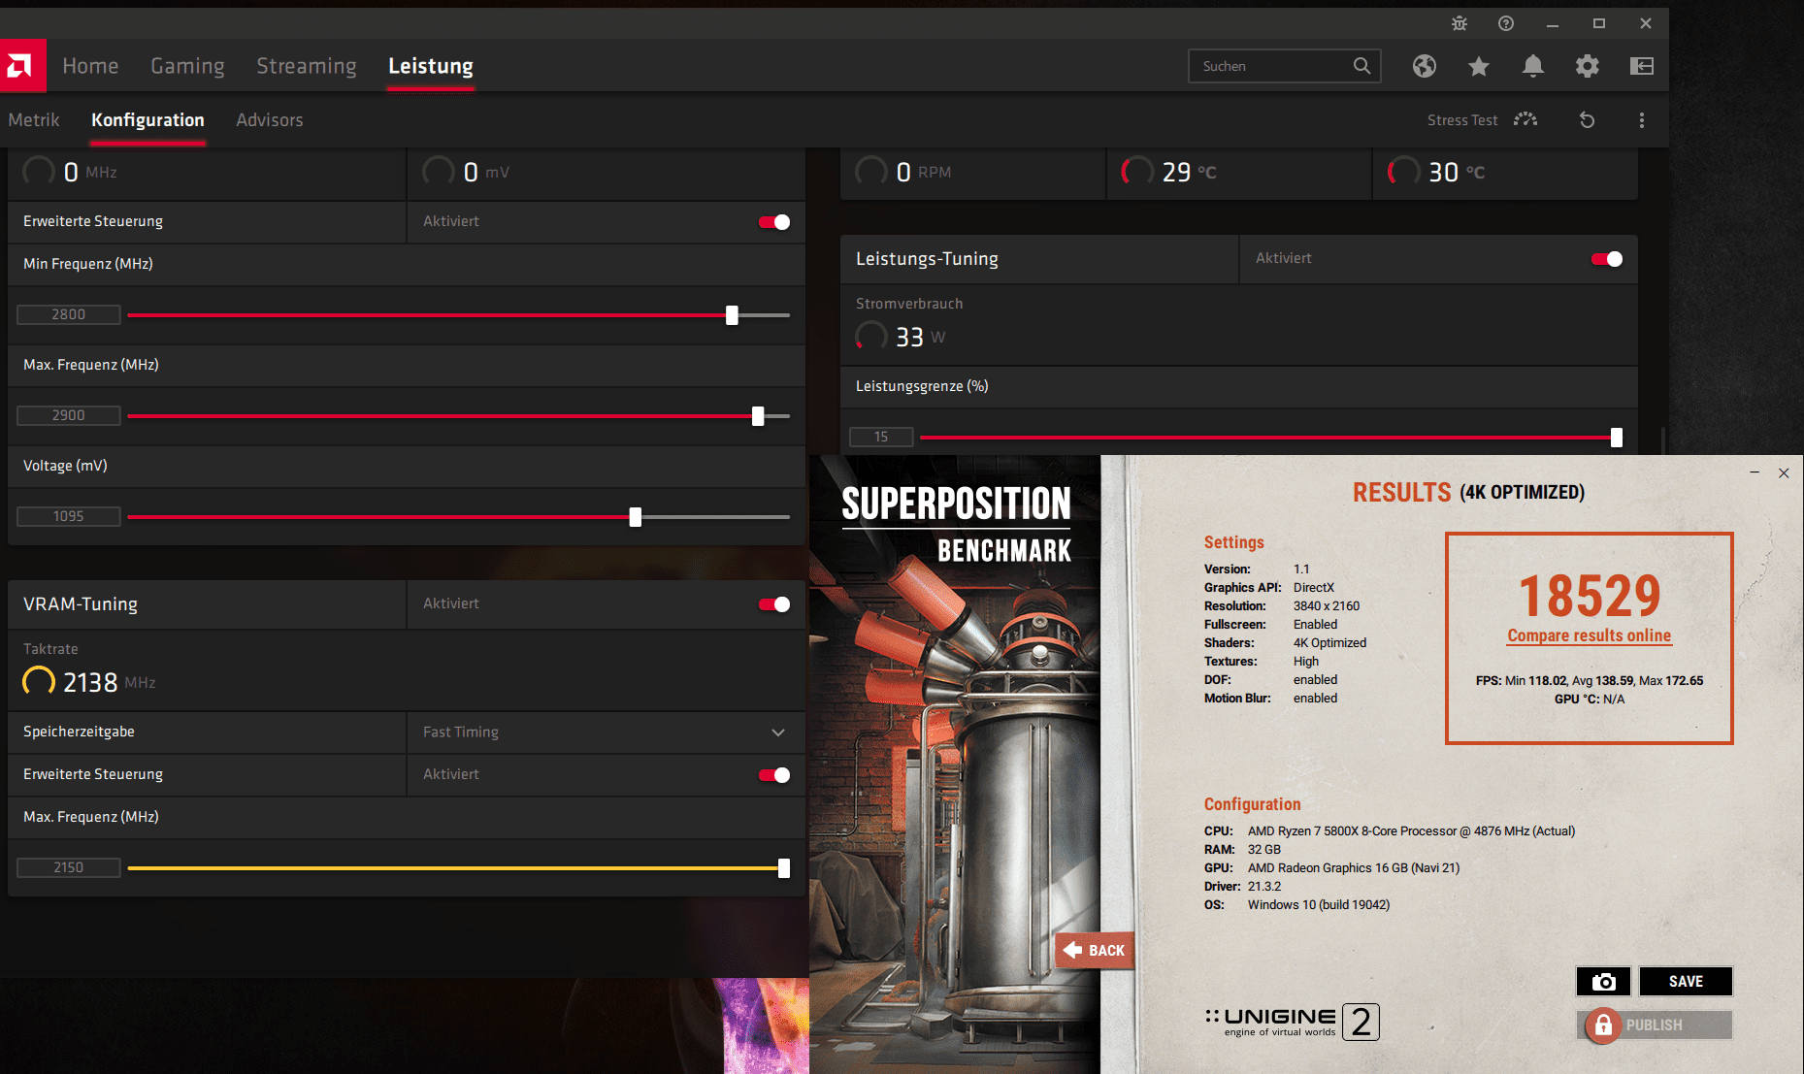Image resolution: width=1804 pixels, height=1074 pixels.
Task: Toggle VRAM-Tuning Aktiviert switch
Action: (x=774, y=604)
